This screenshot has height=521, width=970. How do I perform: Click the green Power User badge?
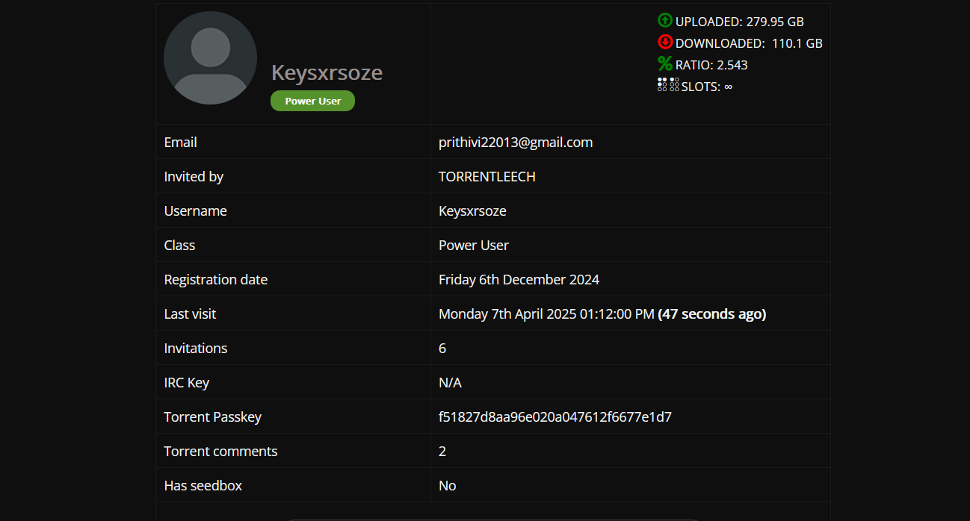tap(312, 101)
